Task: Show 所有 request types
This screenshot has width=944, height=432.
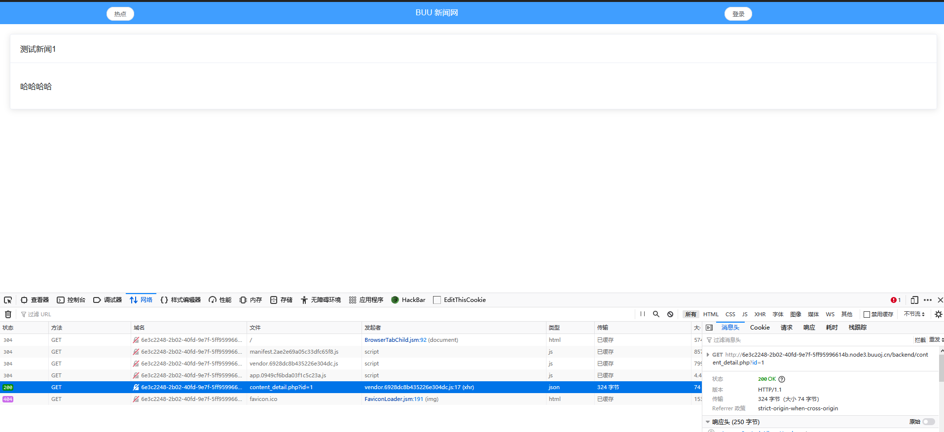Action: click(690, 314)
